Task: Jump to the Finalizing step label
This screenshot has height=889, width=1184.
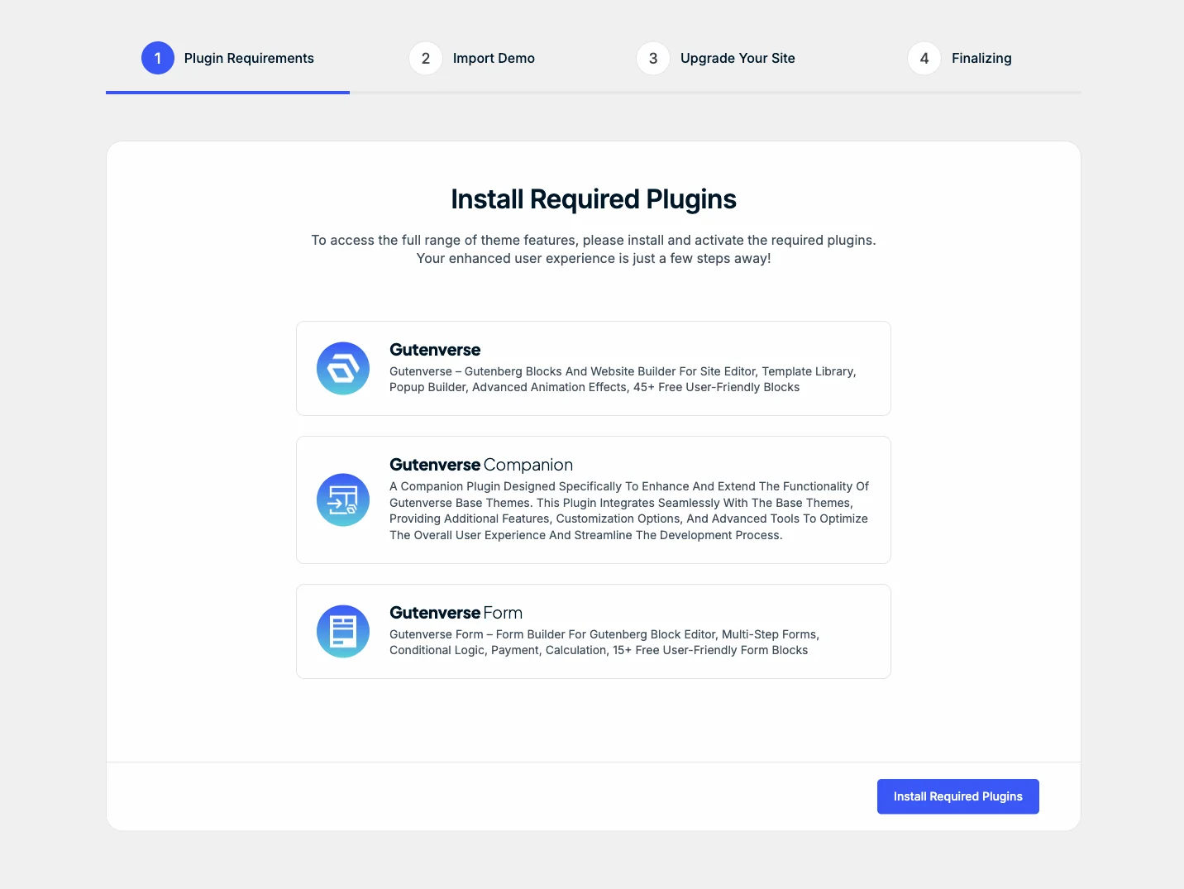Action: click(x=981, y=58)
